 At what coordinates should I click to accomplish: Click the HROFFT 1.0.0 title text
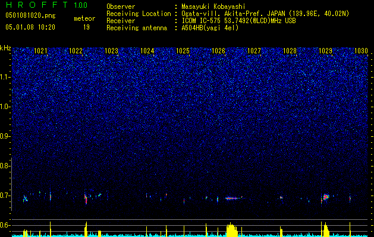click(x=46, y=5)
